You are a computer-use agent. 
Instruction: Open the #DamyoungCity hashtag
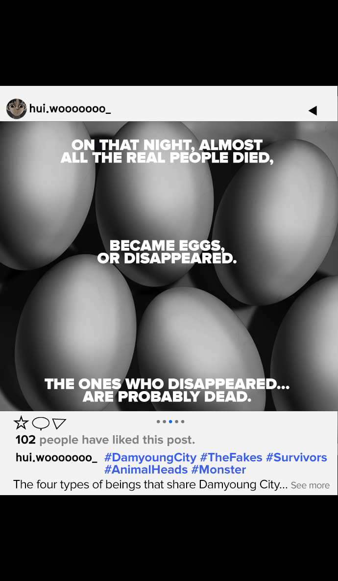(150, 458)
